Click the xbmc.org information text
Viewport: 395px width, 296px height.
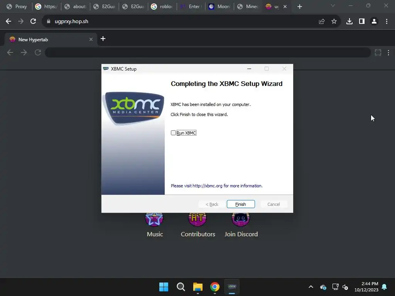pyautogui.click(x=216, y=186)
